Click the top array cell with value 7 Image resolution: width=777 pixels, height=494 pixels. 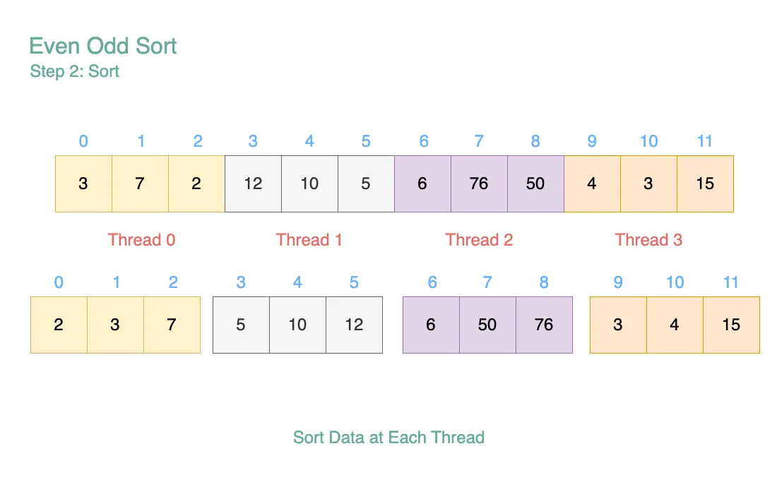click(x=141, y=184)
